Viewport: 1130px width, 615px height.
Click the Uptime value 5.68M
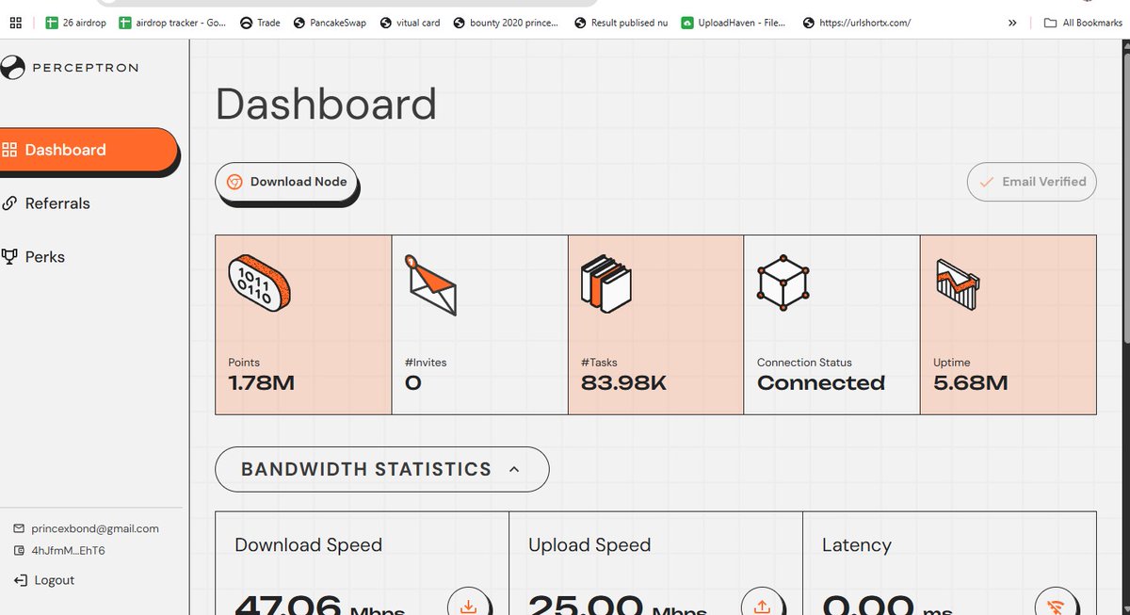[x=971, y=383]
